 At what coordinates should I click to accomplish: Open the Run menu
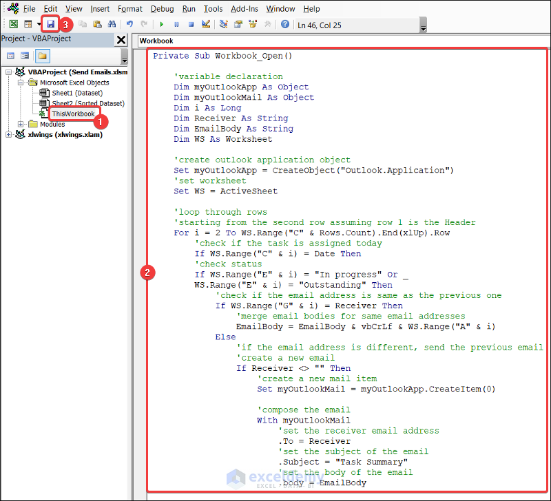189,9
